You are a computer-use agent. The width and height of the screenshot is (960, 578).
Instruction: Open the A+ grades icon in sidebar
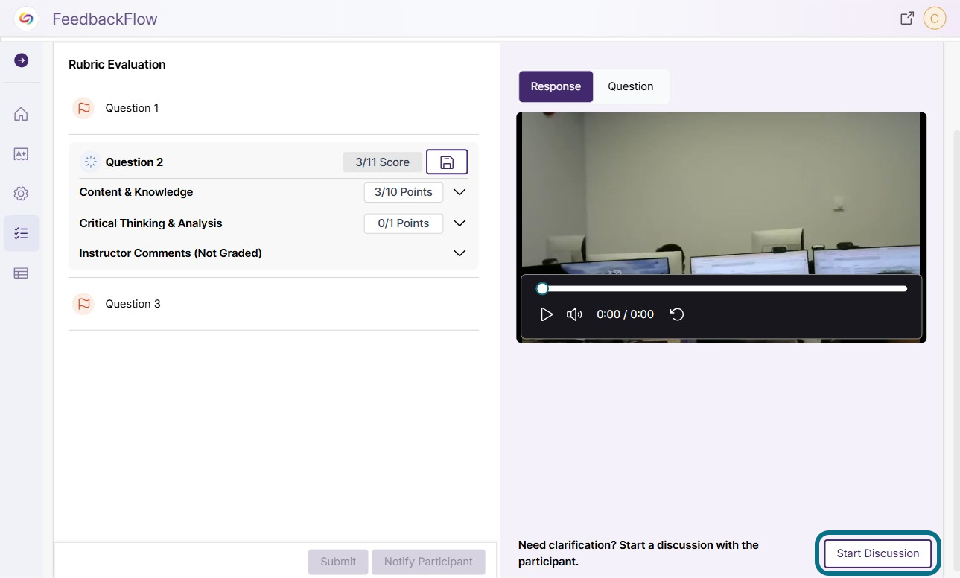[x=21, y=154]
